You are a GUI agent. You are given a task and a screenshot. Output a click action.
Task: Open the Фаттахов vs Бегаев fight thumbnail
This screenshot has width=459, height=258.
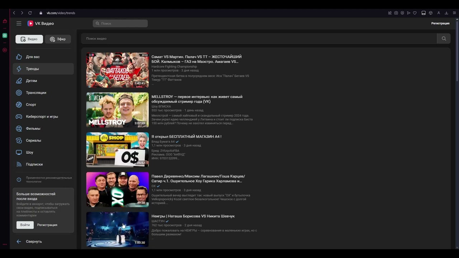(117, 70)
